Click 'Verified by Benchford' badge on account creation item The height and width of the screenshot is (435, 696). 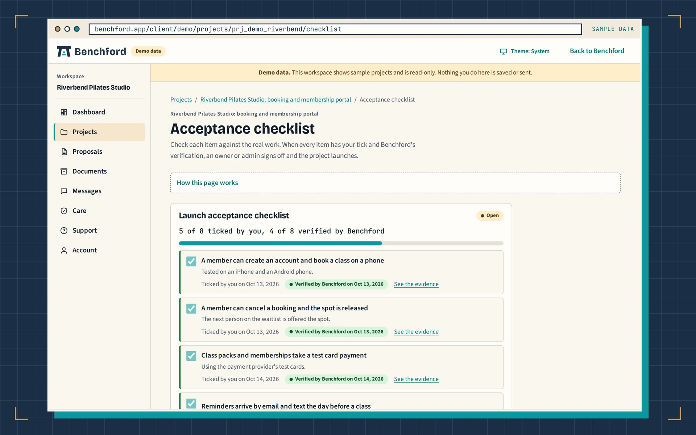coord(336,284)
